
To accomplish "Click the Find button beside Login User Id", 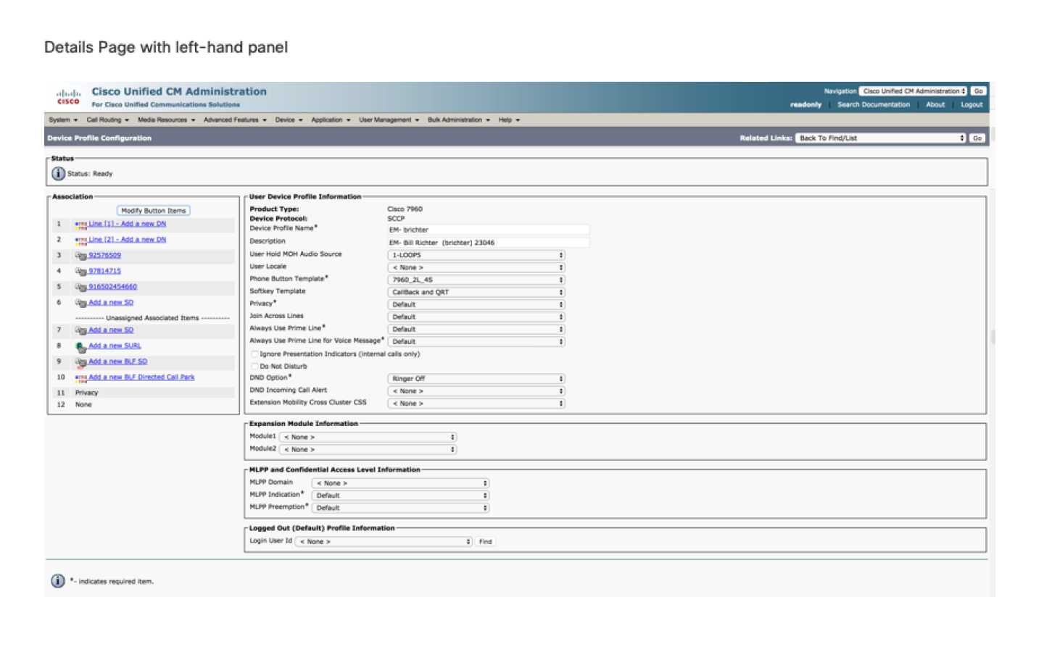I will [486, 542].
